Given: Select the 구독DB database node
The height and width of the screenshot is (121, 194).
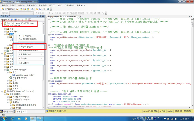Looking at the screenshot, I should point(16,102).
